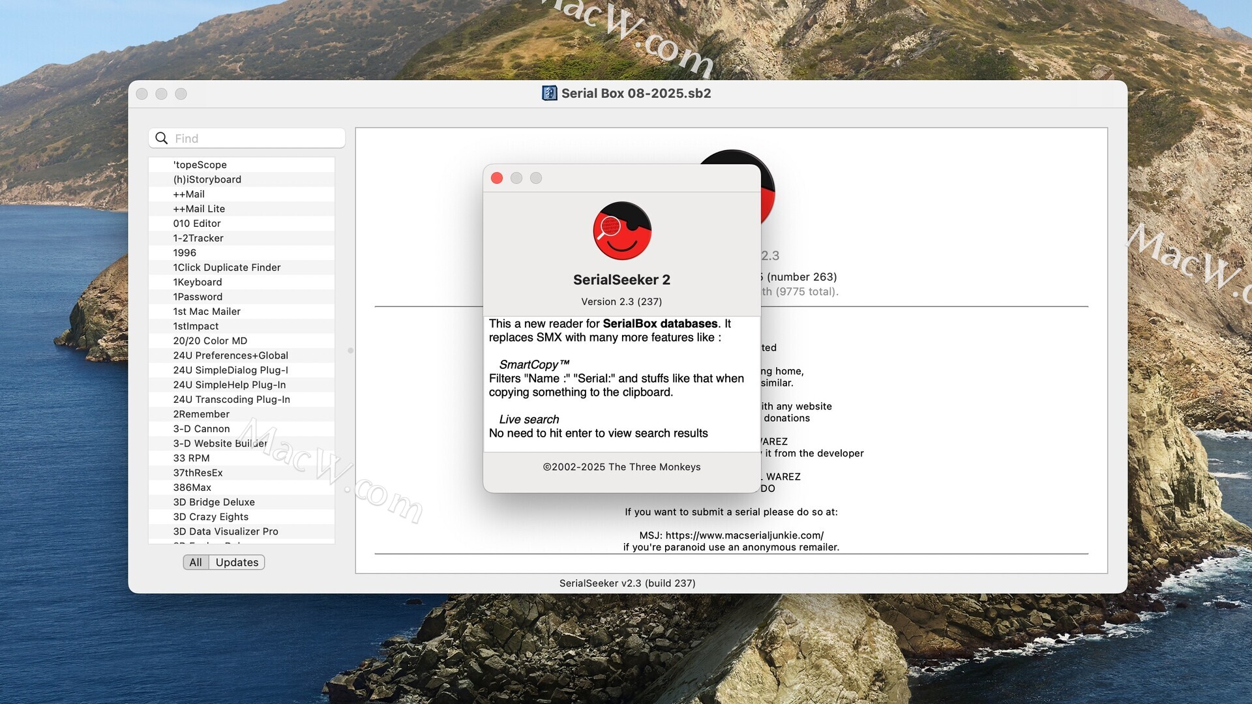Click the Find search field
The height and width of the screenshot is (704, 1252).
(x=246, y=138)
